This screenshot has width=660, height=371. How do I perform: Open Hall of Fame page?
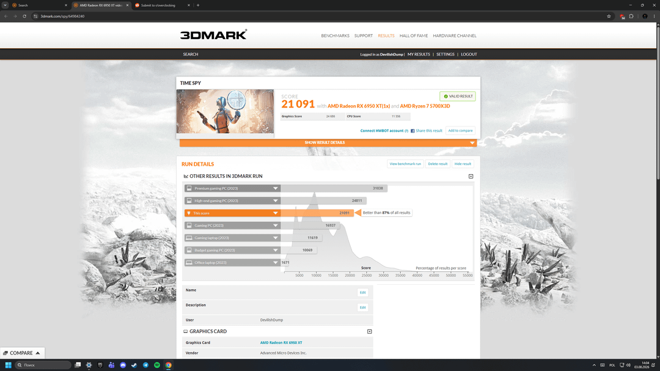tap(413, 36)
